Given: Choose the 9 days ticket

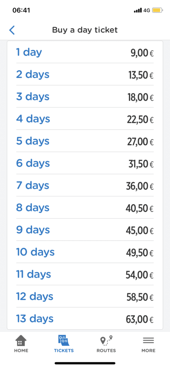Looking at the screenshot, I should pos(85,230).
